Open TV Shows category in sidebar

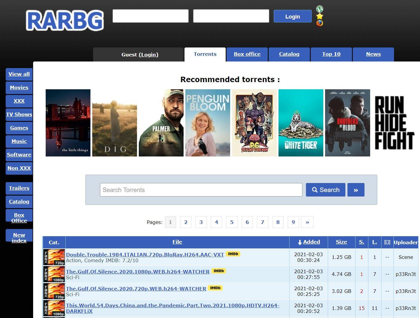coord(19,114)
